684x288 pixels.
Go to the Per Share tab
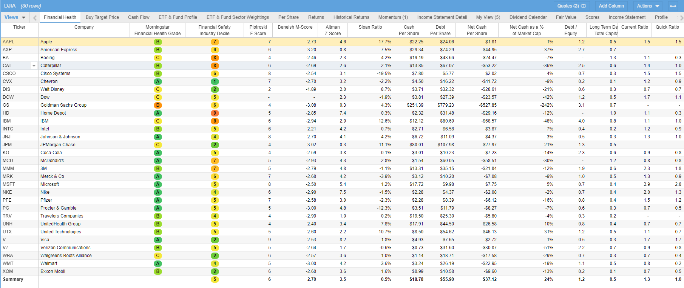coord(289,17)
